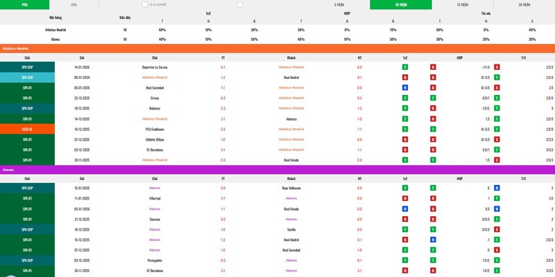Tick the unlabeled checkbox left of 5 TRẬN
Viewport: 555px width, 277px height.
(240, 4)
